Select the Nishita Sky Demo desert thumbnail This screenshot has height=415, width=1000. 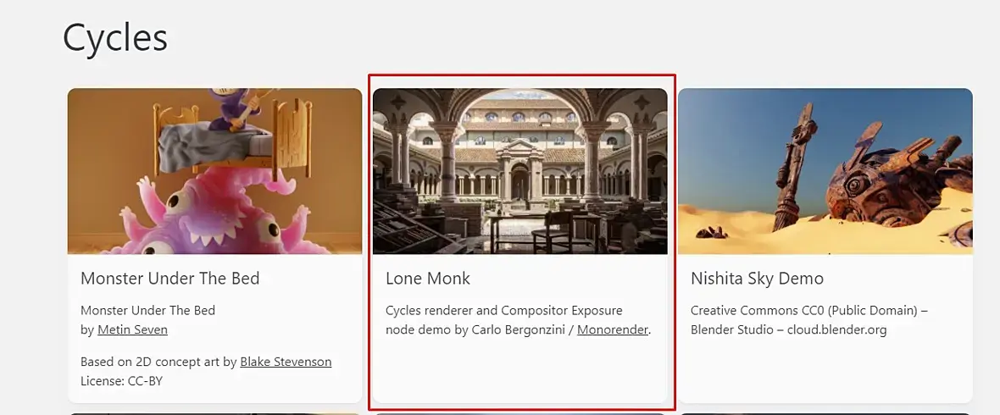click(x=825, y=171)
